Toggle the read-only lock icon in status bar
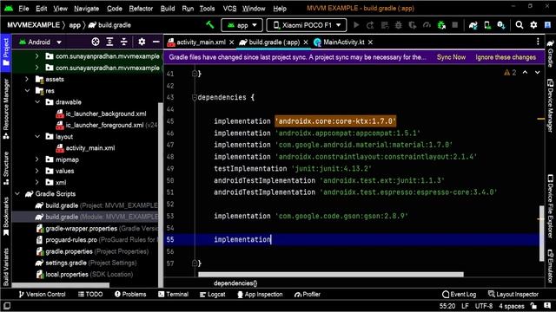Screen dimensions: 556x312 point(533,306)
